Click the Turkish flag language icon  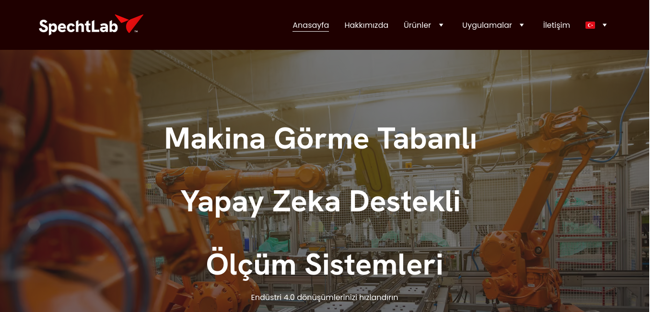(590, 25)
